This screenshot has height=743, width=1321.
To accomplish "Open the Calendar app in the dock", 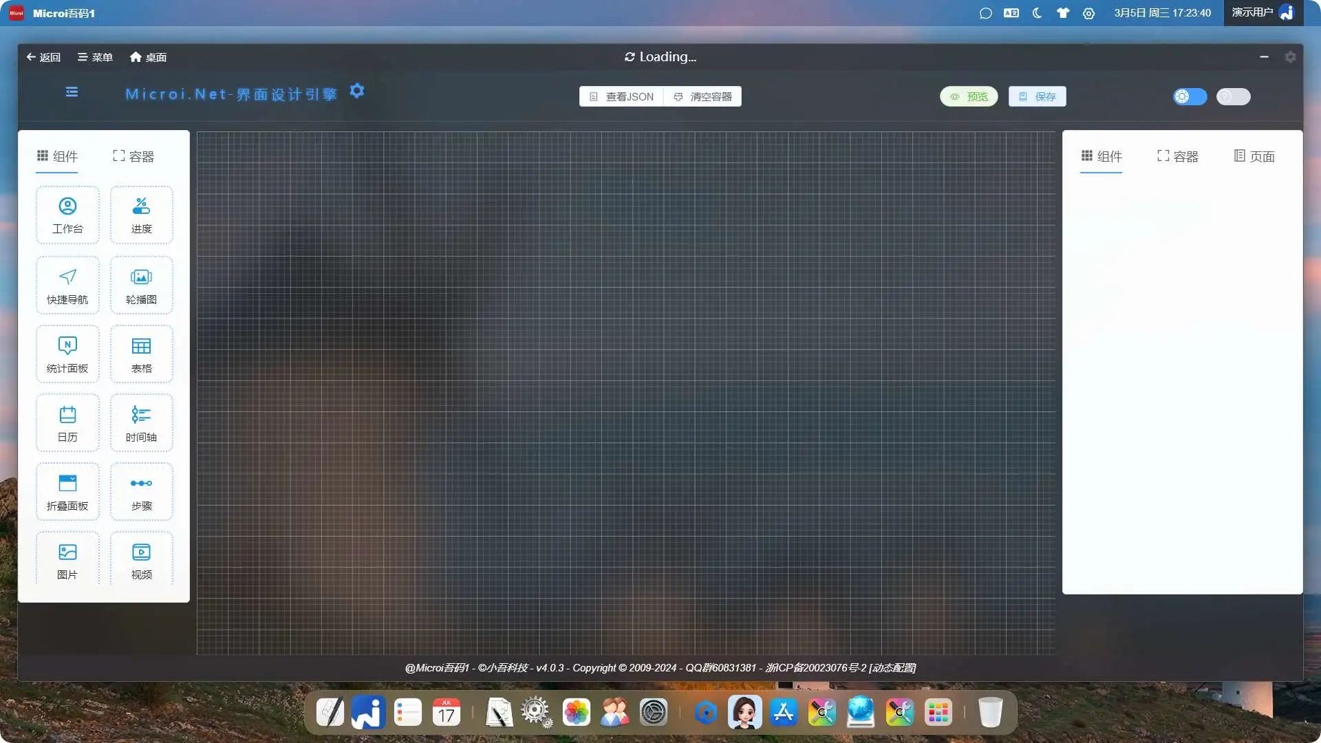I will pos(447,712).
